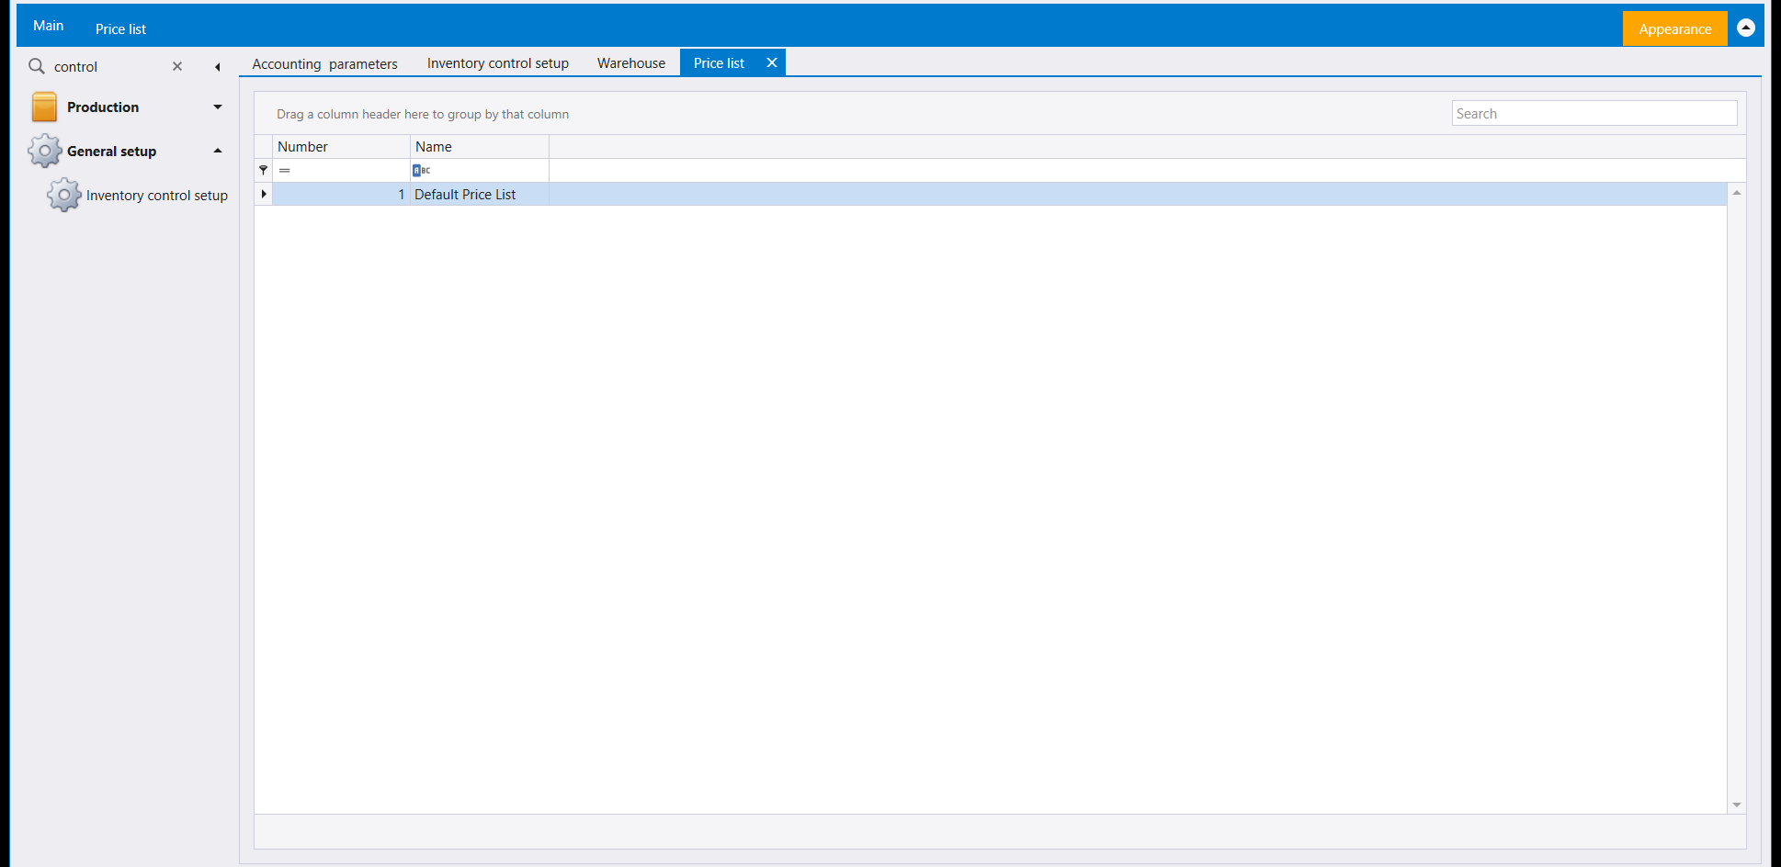Select the Default Price List cell

coord(480,195)
